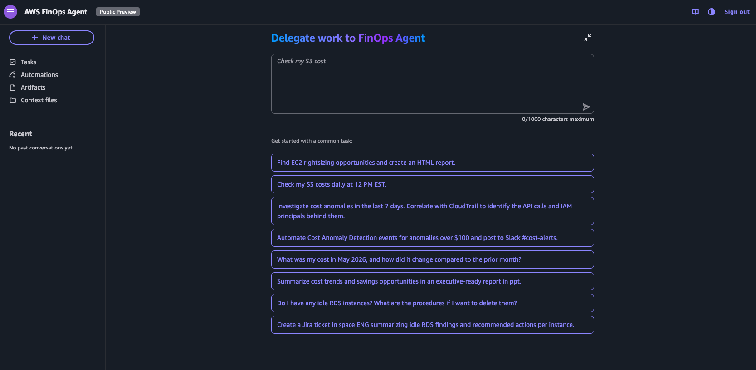Viewport: 756px width, 370px height.
Task: Click the Recent conversations heading
Action: pyautogui.click(x=21, y=134)
